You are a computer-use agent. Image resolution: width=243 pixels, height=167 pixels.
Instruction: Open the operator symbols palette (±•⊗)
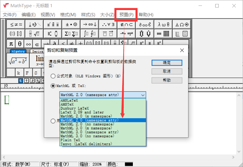point(71,25)
